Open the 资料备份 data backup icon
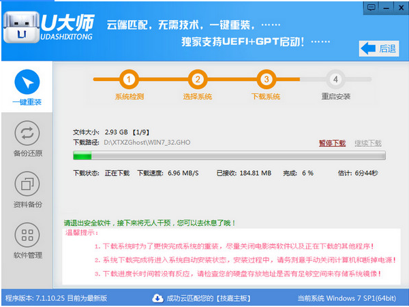The width and height of the screenshot is (409, 307). (27, 183)
